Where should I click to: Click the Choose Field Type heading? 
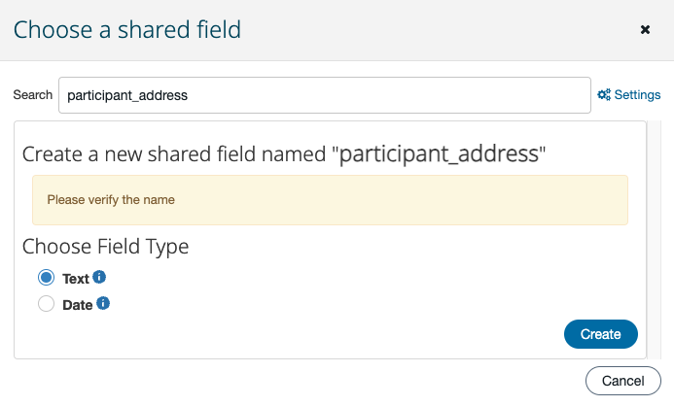pyautogui.click(x=105, y=247)
